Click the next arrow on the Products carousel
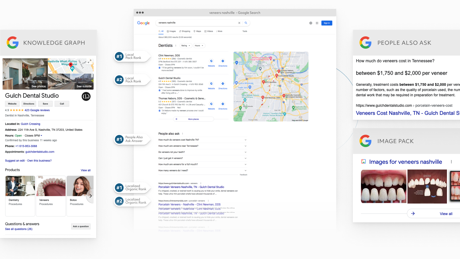The width and height of the screenshot is (460, 259). tap(90, 196)
